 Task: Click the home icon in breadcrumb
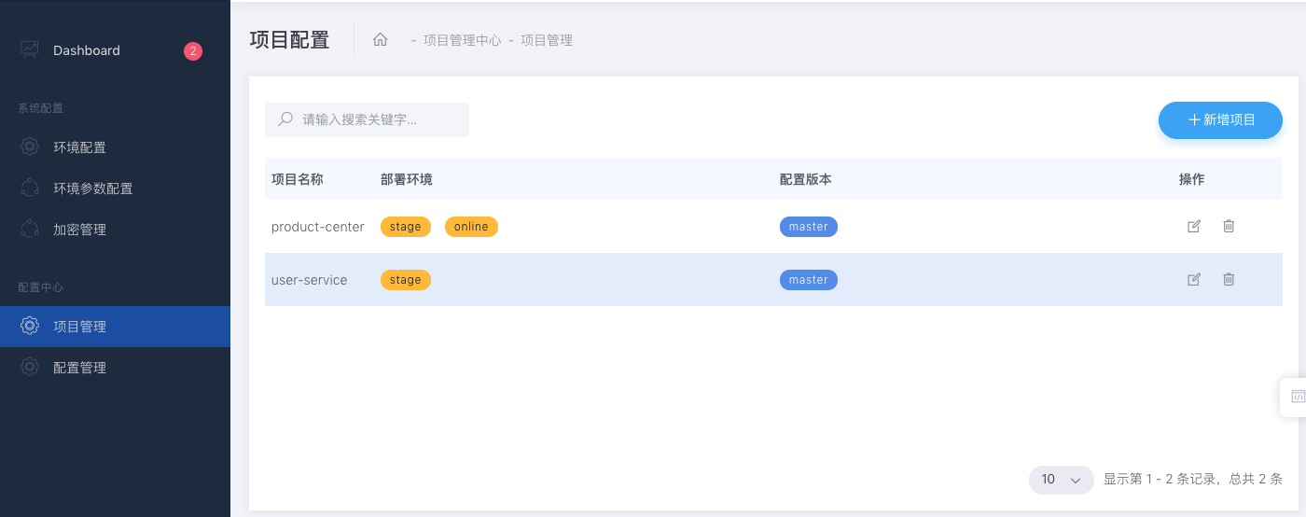point(380,40)
